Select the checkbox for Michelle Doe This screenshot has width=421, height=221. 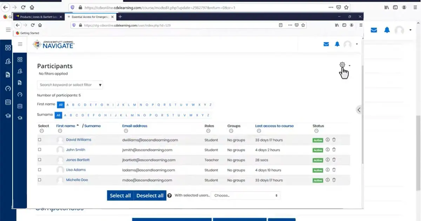(40, 180)
